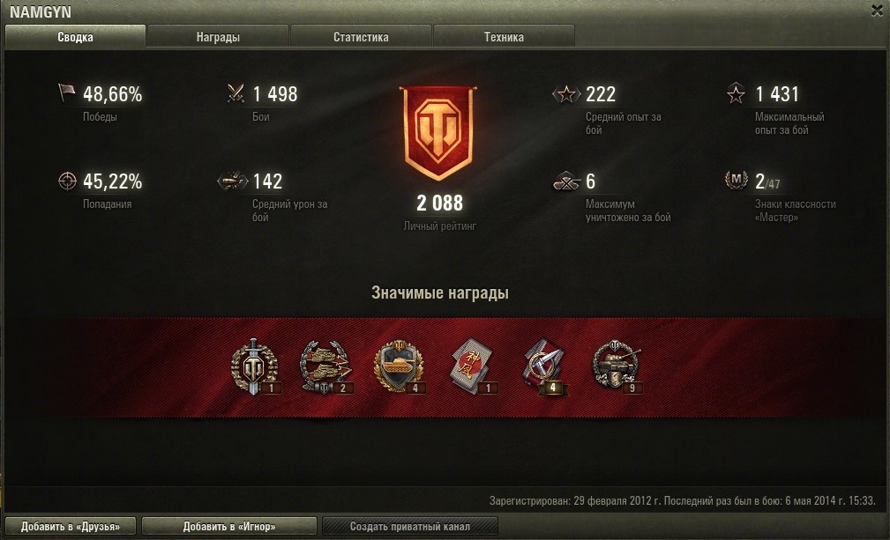This screenshot has width=890, height=540.
Task: Close the NAMGYN profile window
Action: point(877,11)
